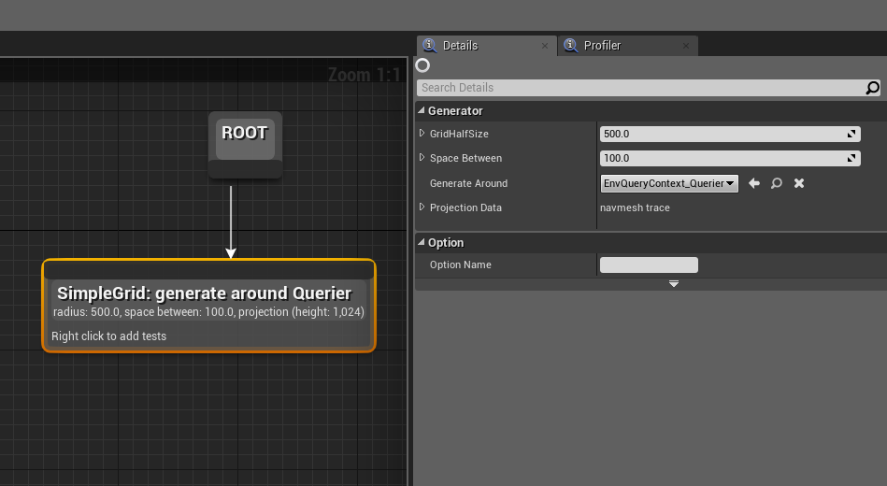Expand the Projection Data property
The height and width of the screenshot is (486, 887).
[422, 207]
